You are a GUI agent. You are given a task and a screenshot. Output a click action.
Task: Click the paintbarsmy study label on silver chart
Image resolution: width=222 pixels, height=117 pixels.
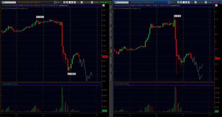pyautogui.click(x=175, y=5)
